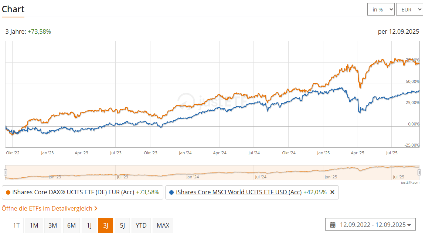Screen dimensions: 432x235
Task: Choose the 6M period button
Action: pos(71,225)
